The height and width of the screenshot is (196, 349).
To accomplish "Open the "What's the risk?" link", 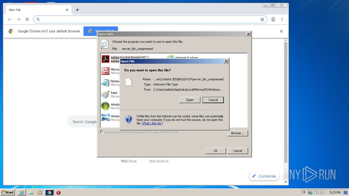I will tap(152, 123).
